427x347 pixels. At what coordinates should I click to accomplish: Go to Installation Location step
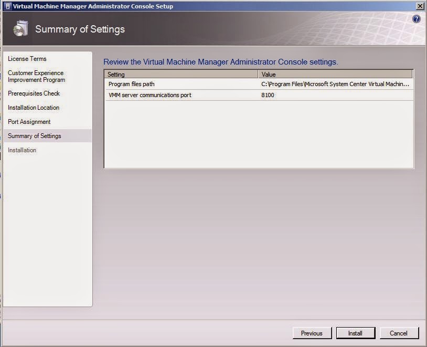tap(34, 108)
